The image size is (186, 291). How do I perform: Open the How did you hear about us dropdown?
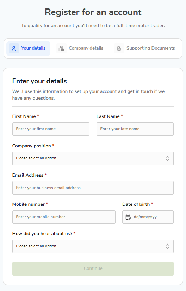tap(93, 246)
